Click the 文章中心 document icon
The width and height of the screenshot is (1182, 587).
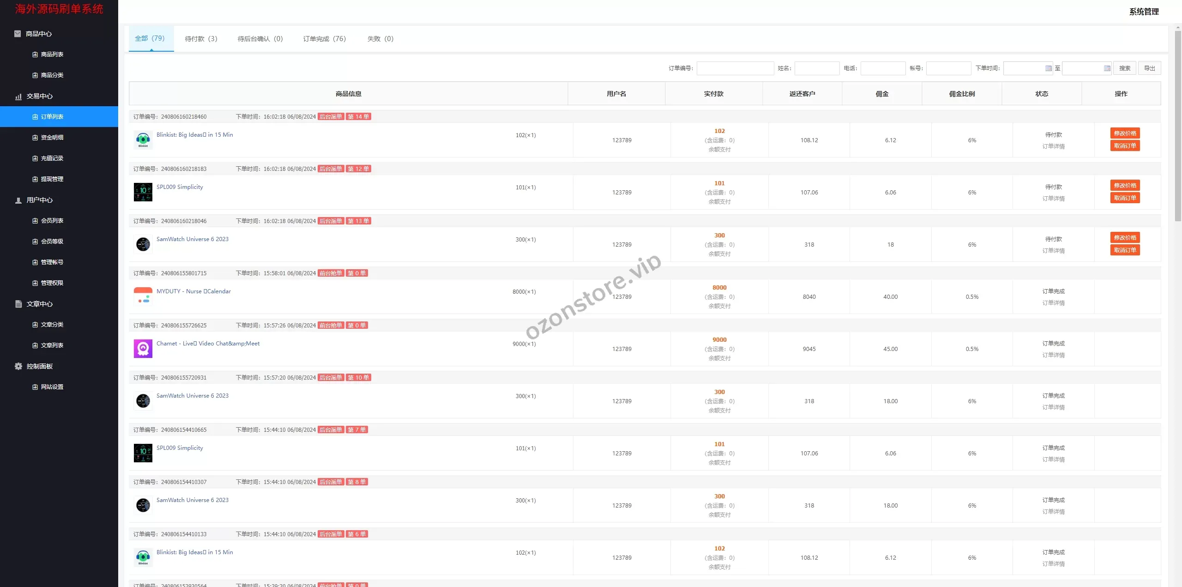tap(18, 304)
